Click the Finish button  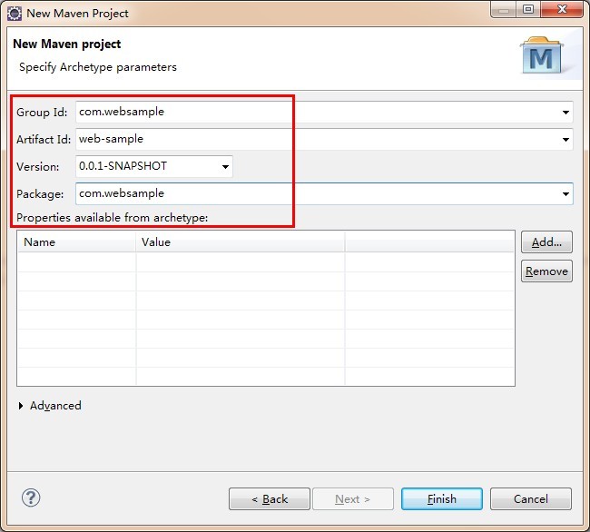pyautogui.click(x=442, y=499)
